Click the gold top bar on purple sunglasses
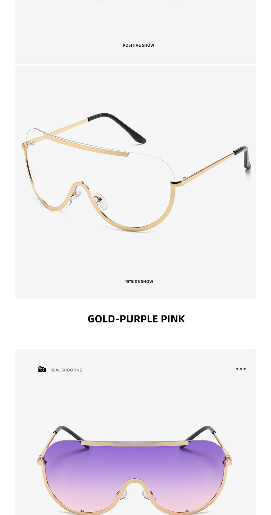The image size is (271, 515). [x=135, y=443]
